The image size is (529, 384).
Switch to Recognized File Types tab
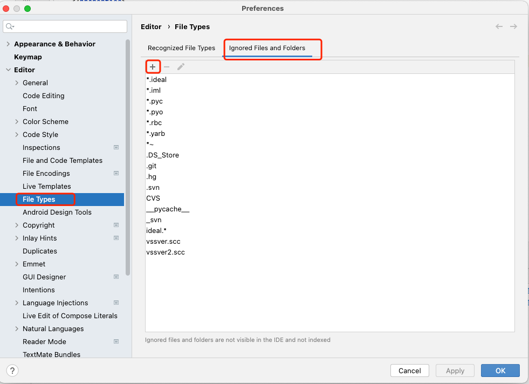181,48
